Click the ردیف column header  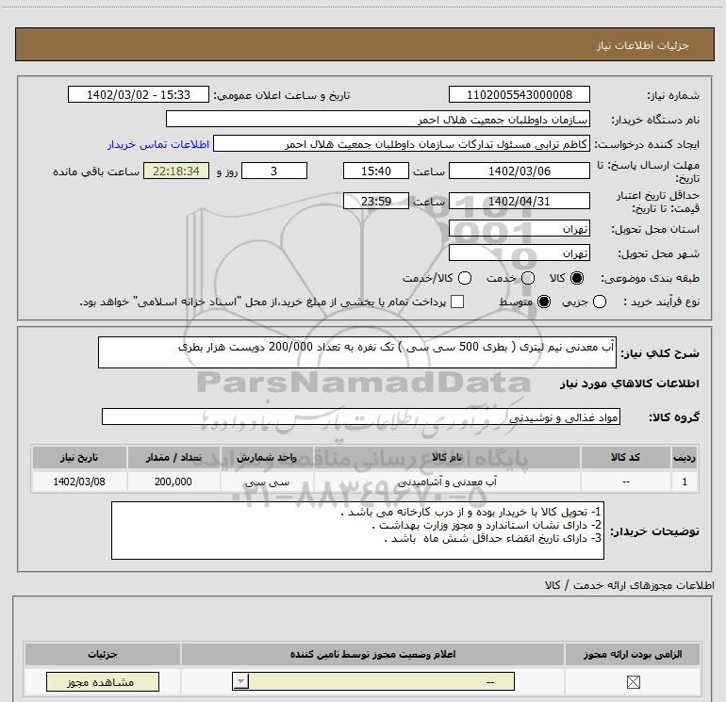point(685,457)
